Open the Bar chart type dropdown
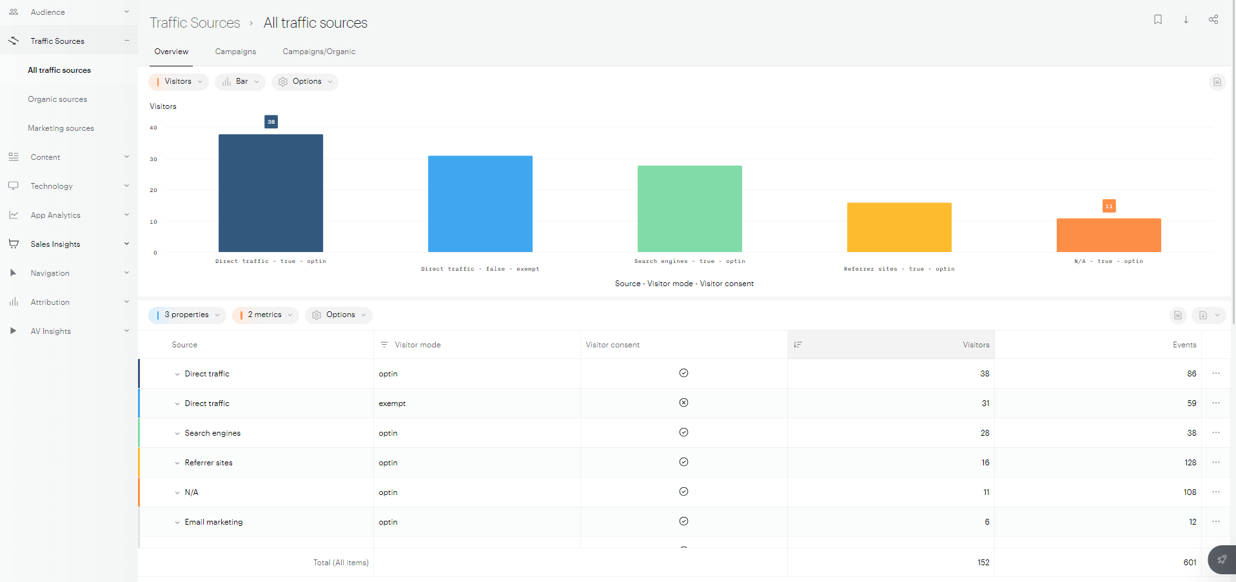 (240, 82)
